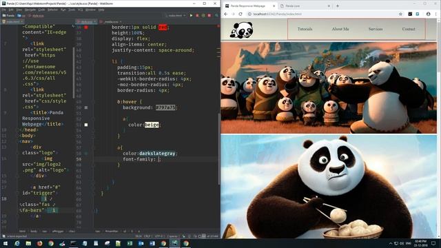Open the command prompt taskbar icon
Viewport: 441px width, 248px height.
point(73,243)
